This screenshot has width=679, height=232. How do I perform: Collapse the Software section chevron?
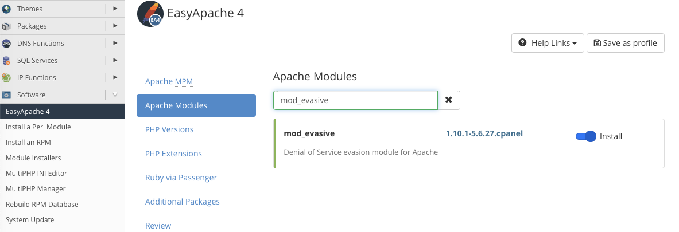(x=115, y=95)
